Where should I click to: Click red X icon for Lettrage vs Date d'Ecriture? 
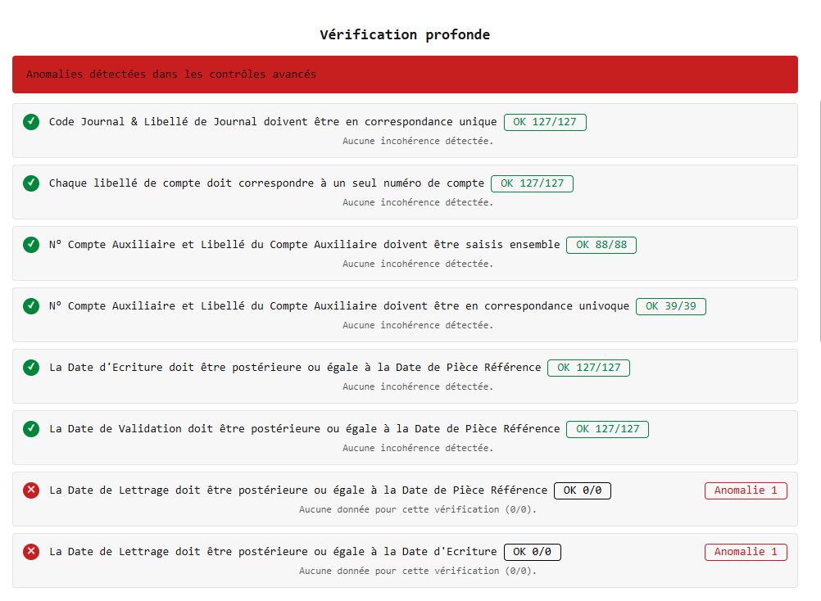[31, 552]
